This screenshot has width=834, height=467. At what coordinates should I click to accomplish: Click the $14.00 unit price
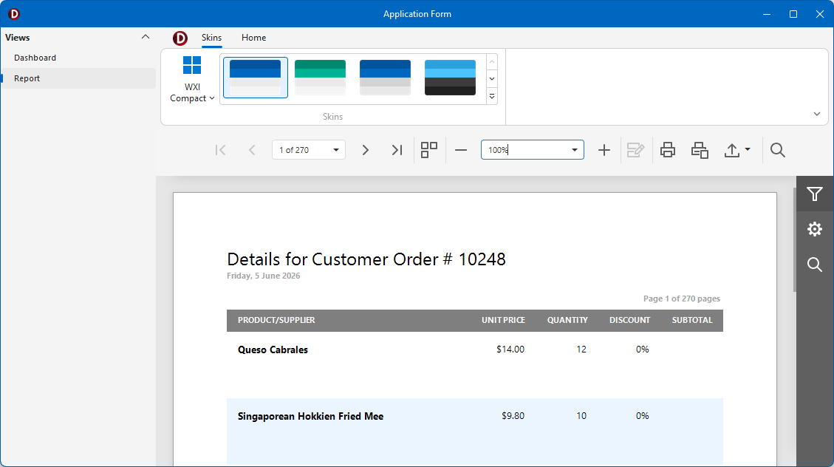point(510,350)
